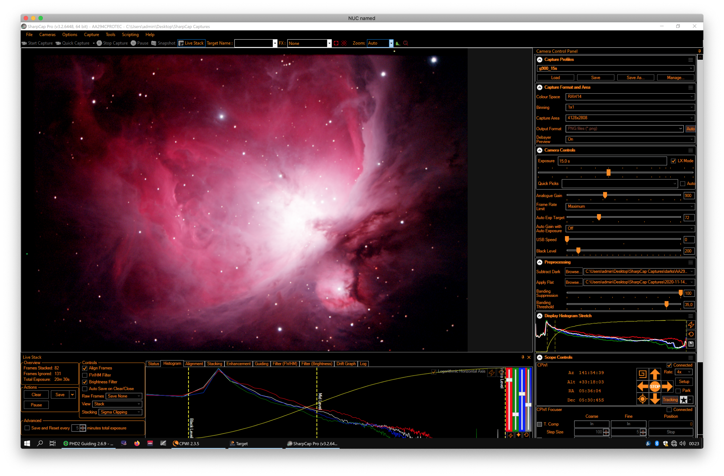Screen dimensions: 724x476
Task: Check the Park checkbox
Action: point(678,391)
